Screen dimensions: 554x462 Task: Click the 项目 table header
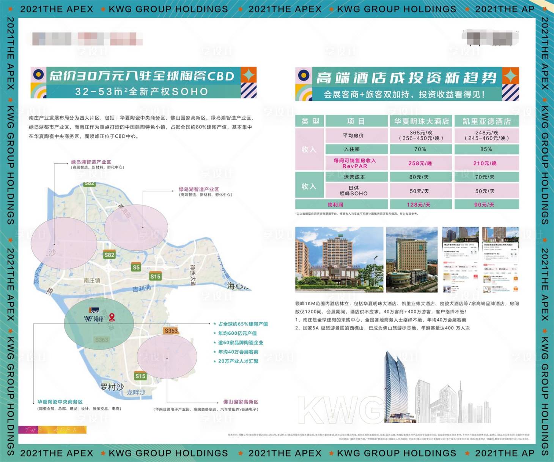point(356,121)
